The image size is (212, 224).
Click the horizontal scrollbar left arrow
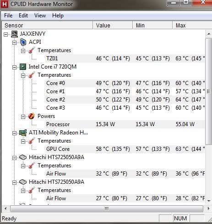(5, 208)
